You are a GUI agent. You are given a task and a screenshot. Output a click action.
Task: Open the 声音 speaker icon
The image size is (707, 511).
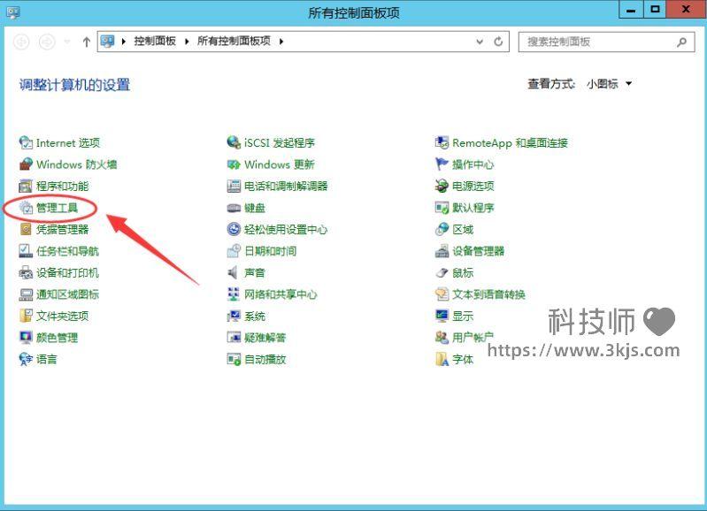click(x=234, y=272)
